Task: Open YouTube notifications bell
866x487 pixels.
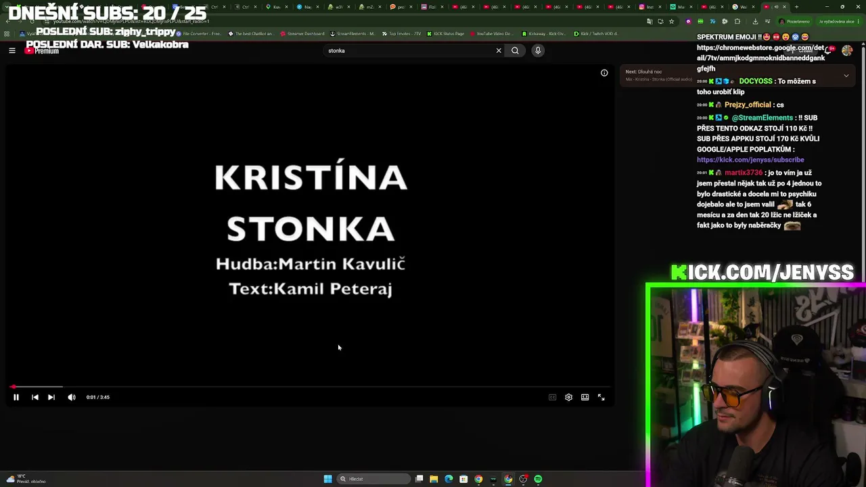Action: (829, 50)
